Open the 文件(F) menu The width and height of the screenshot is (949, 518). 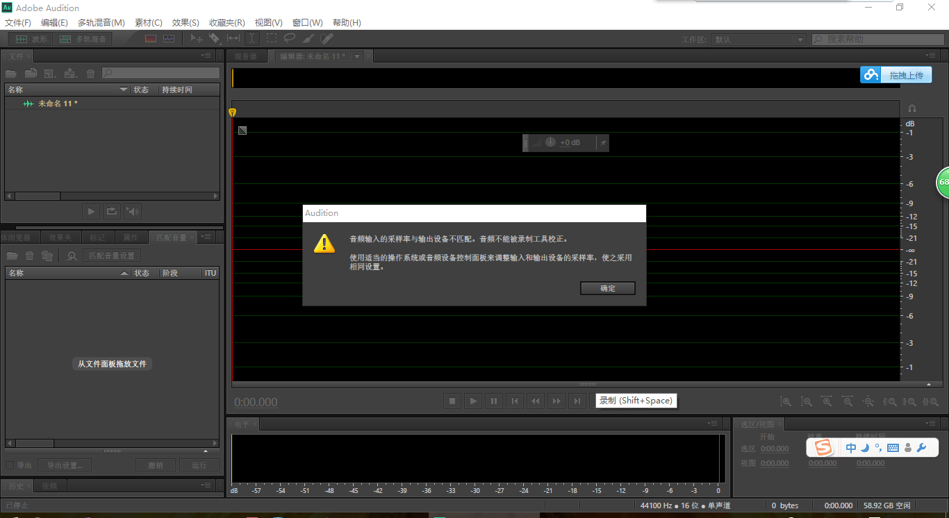click(18, 23)
